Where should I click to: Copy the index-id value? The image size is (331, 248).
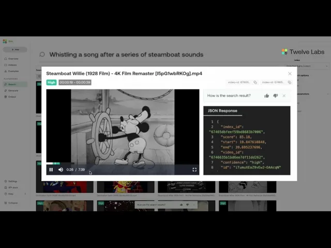[x=290, y=82]
